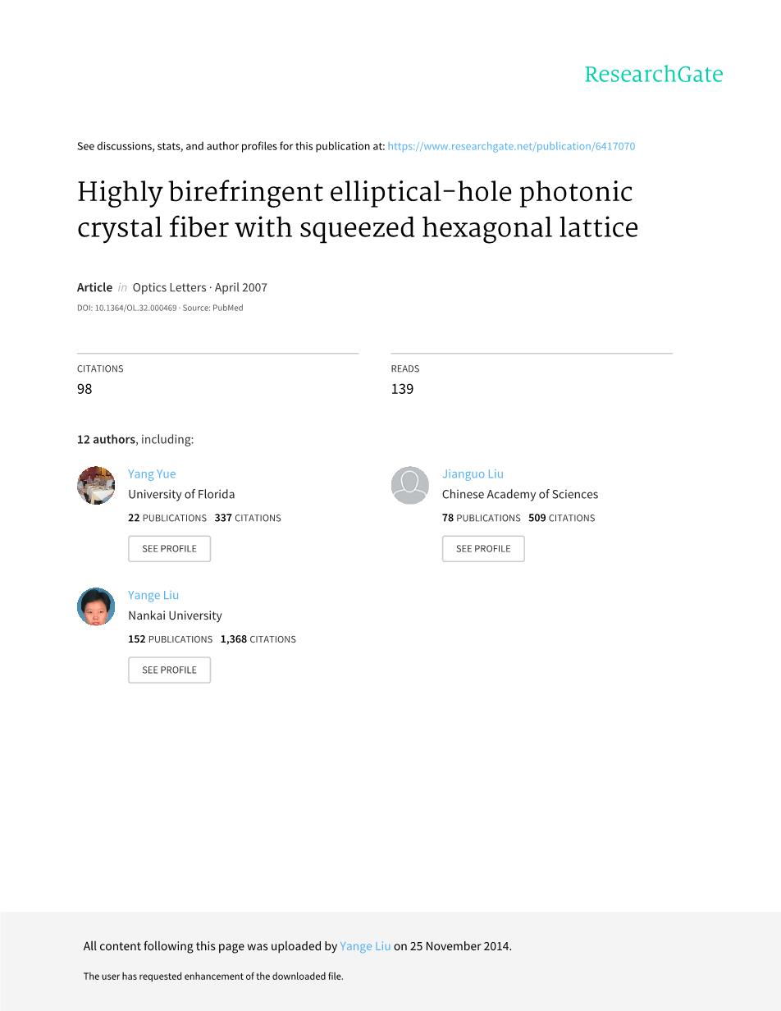Click Jianguo Liu's placeholder avatar icon

click(410, 485)
